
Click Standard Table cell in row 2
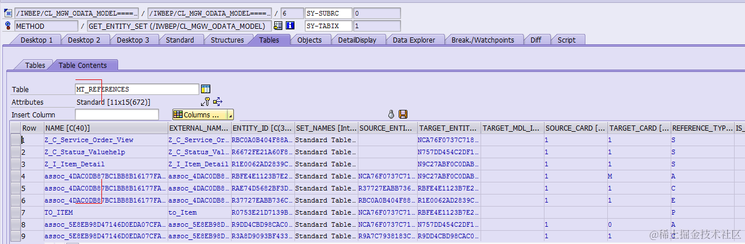(x=326, y=152)
